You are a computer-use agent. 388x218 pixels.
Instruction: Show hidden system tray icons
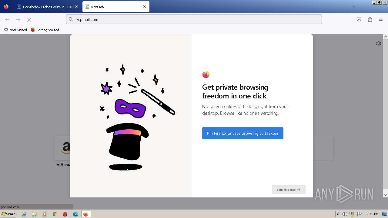pos(338,214)
